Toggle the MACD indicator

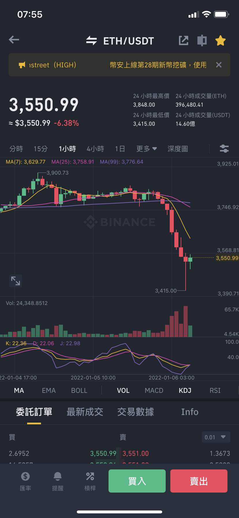(154, 391)
